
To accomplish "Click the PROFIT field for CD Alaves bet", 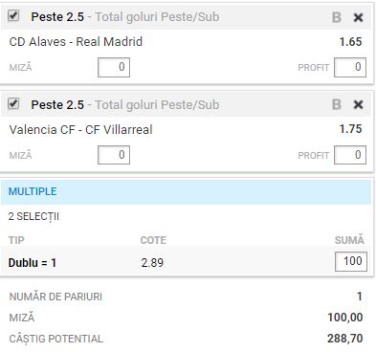I will [x=350, y=67].
